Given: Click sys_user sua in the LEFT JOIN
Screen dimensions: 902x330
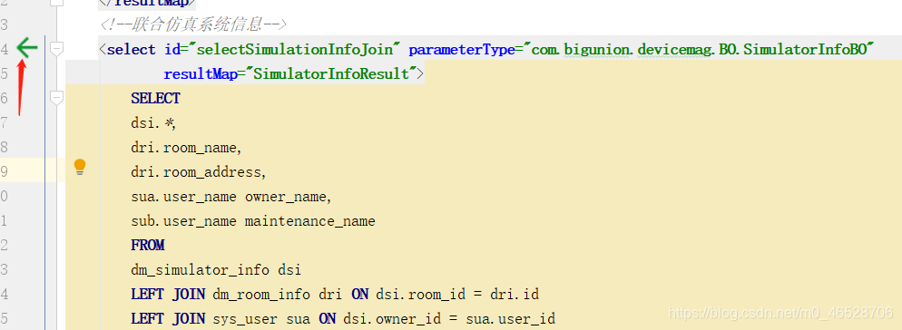Looking at the screenshot, I should (x=262, y=319).
